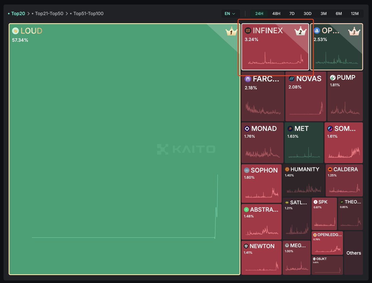This screenshot has height=283, width=372.
Task: Click the PUMP project logo icon
Action: point(333,77)
